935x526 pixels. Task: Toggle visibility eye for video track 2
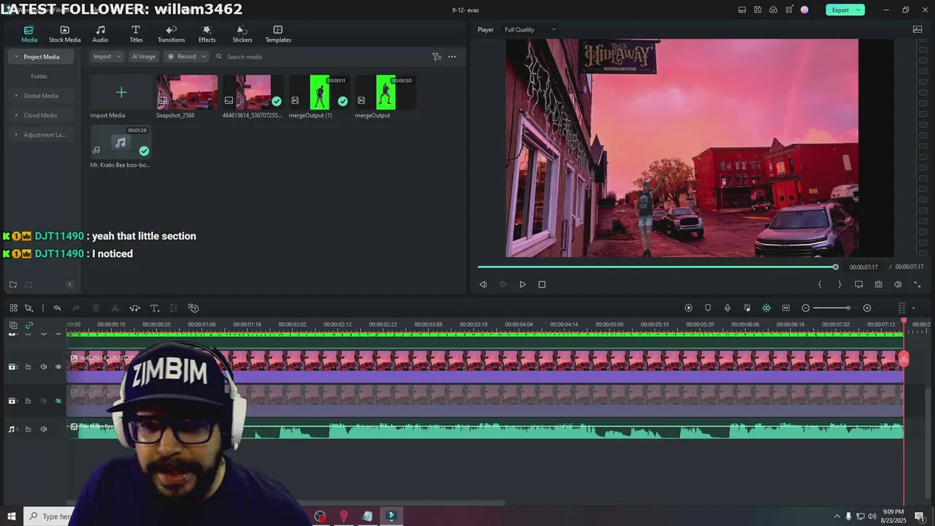tap(58, 367)
